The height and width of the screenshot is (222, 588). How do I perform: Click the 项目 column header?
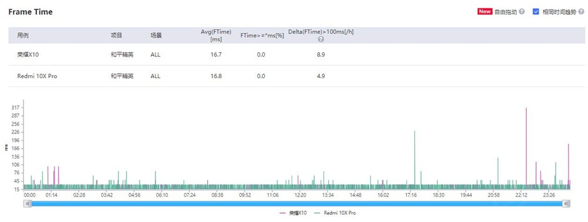point(116,36)
